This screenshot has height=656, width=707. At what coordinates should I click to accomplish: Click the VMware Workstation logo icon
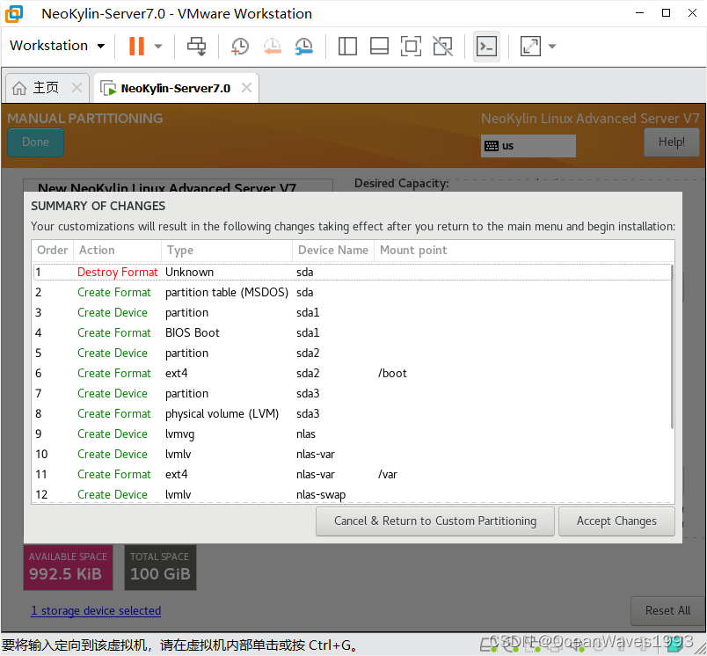(14, 13)
